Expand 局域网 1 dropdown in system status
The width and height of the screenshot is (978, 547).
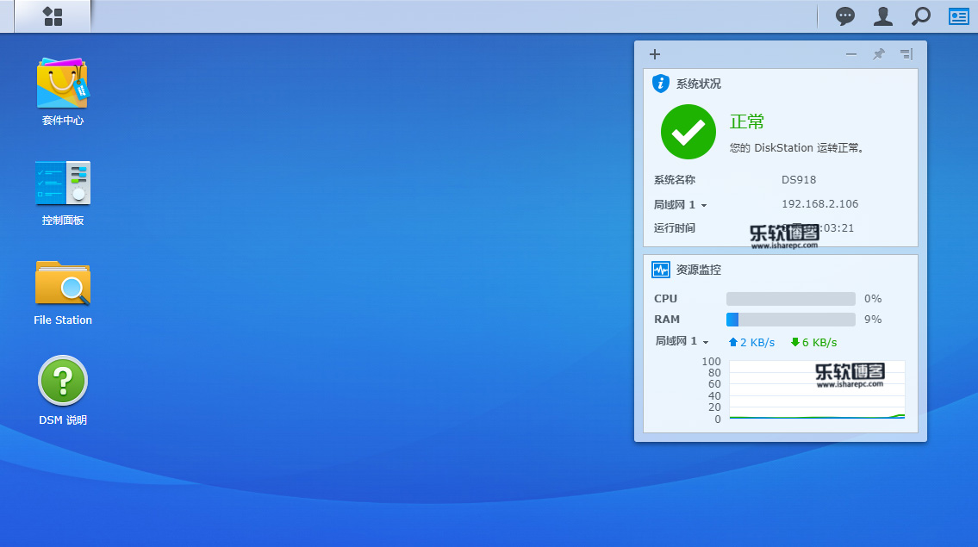681,204
